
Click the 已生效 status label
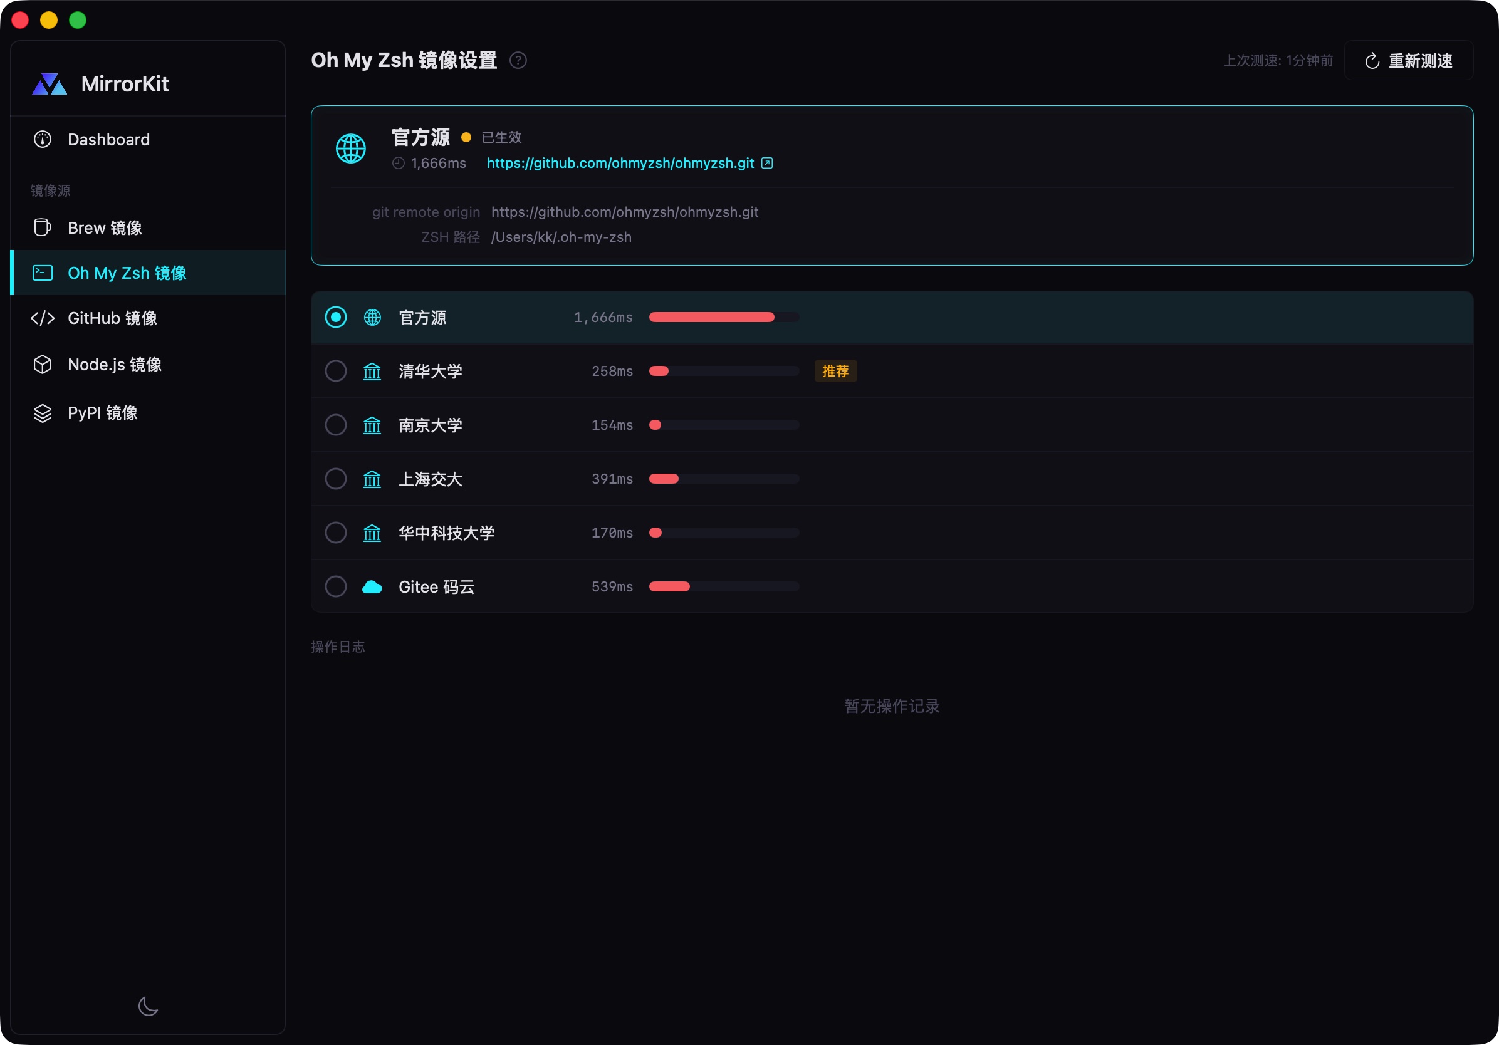(501, 137)
